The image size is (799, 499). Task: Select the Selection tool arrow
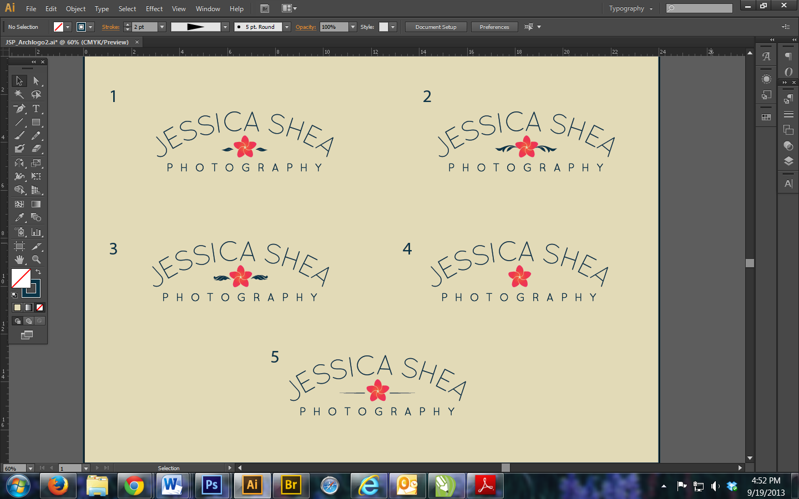19,81
